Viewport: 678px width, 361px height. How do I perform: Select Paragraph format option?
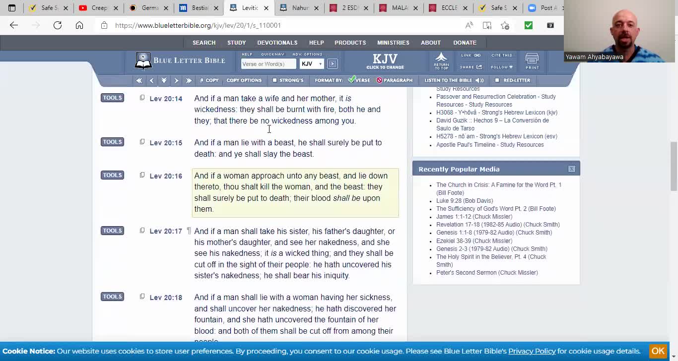(394, 80)
